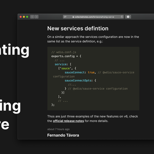Show downloads with the download arrow icon
This screenshot has width=154, height=154.
128,17
